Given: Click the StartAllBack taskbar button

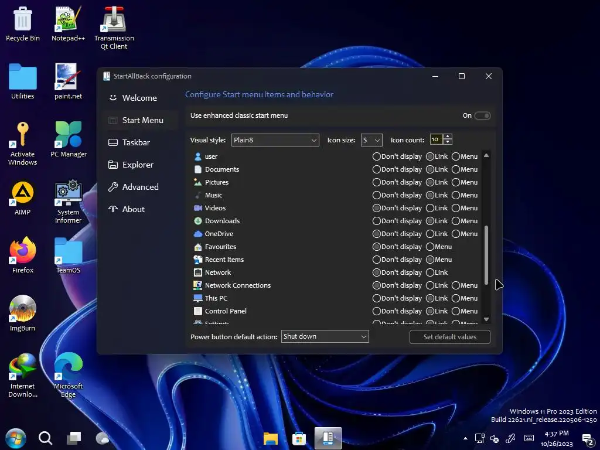Looking at the screenshot, I should (328, 438).
